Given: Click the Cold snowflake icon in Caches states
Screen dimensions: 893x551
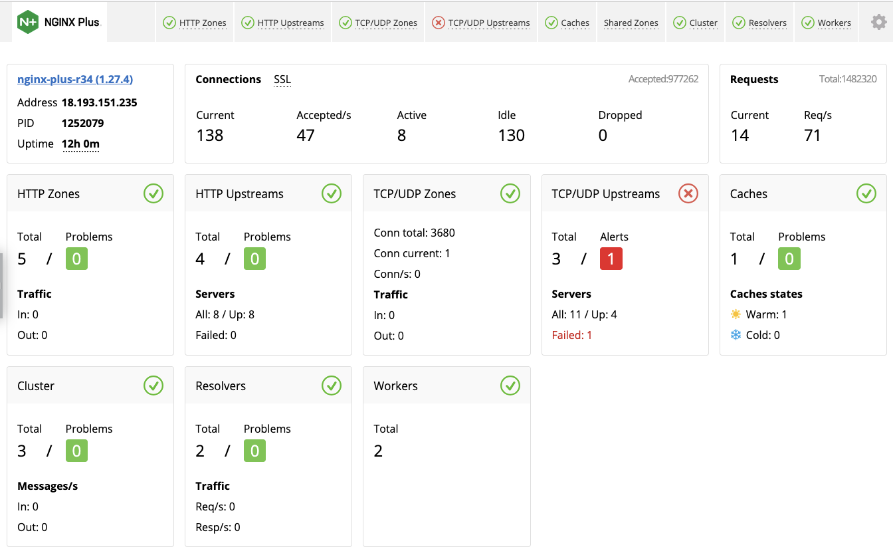Looking at the screenshot, I should 736,335.
